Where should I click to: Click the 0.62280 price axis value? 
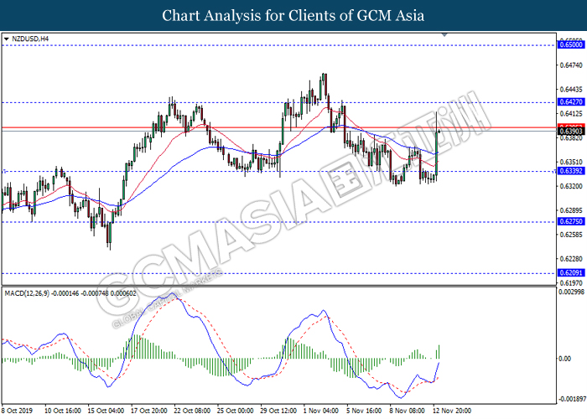pyautogui.click(x=571, y=259)
